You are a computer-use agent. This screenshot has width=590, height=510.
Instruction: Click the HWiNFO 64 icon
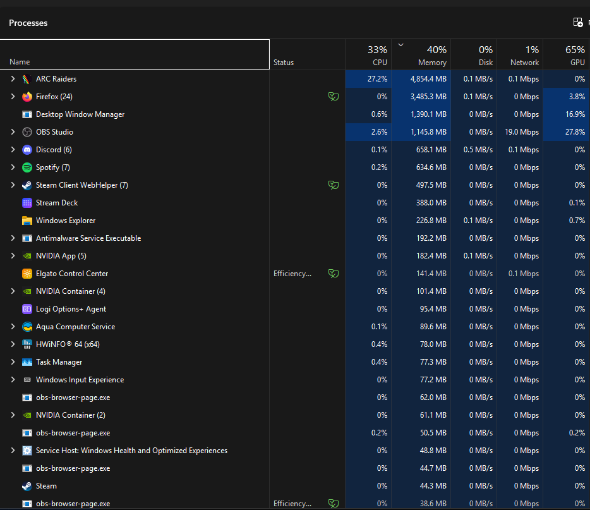[27, 344]
